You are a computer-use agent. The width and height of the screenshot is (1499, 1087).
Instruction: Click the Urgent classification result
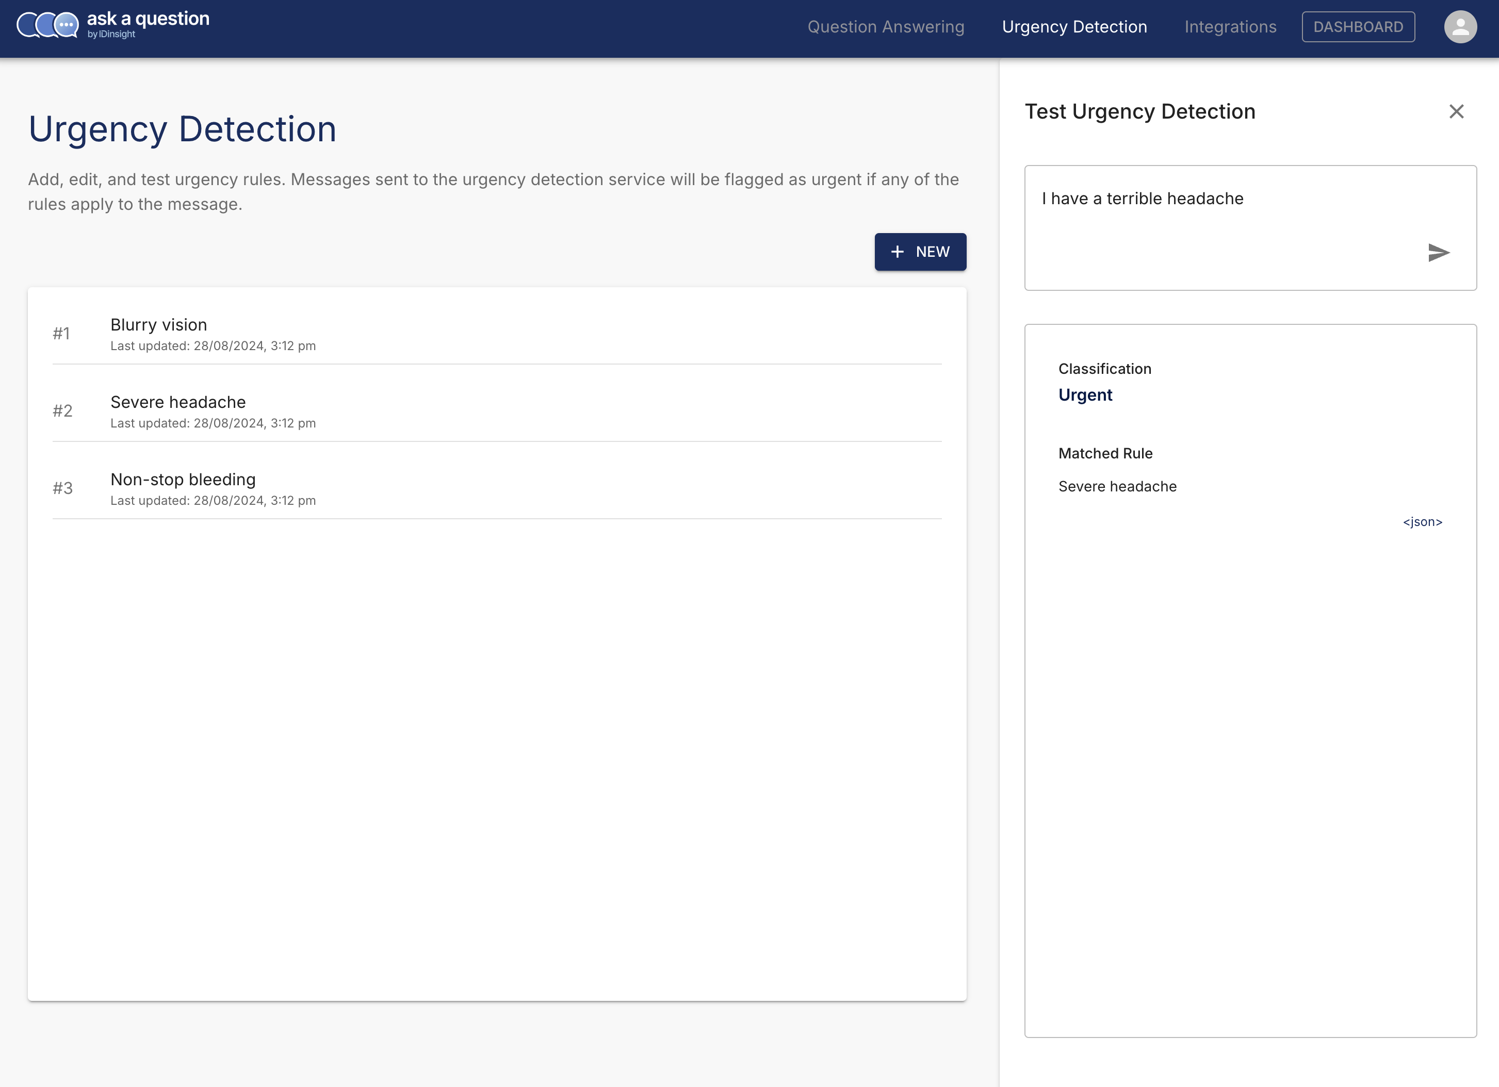(x=1085, y=395)
